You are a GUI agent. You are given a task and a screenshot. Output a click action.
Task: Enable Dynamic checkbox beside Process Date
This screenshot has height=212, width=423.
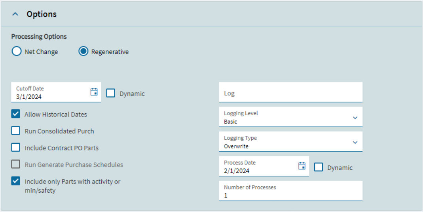point(319,167)
